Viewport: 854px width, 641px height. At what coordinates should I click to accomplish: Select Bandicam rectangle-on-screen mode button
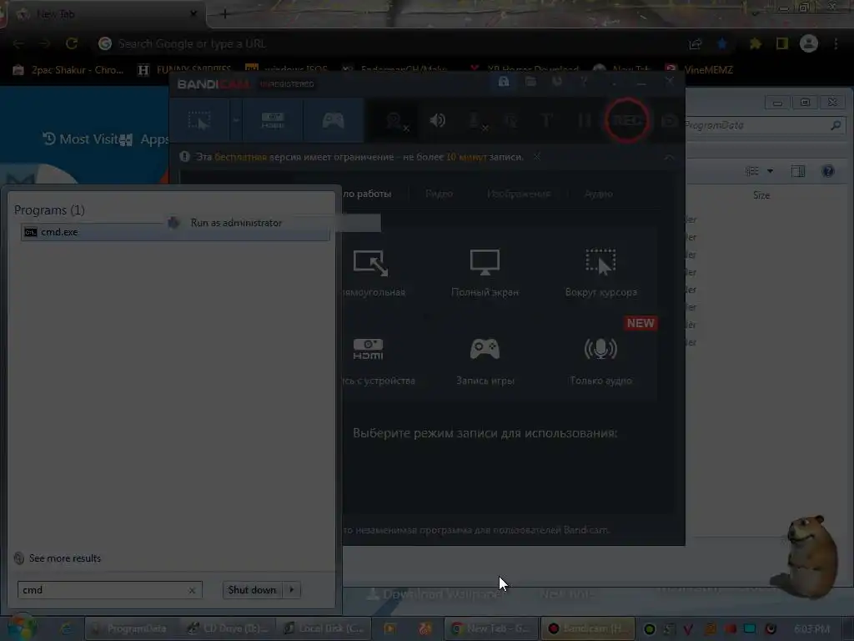[199, 120]
